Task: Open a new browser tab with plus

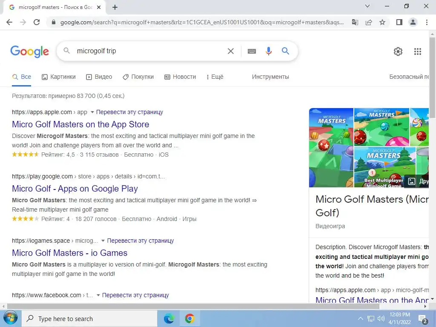Action: pos(115,8)
